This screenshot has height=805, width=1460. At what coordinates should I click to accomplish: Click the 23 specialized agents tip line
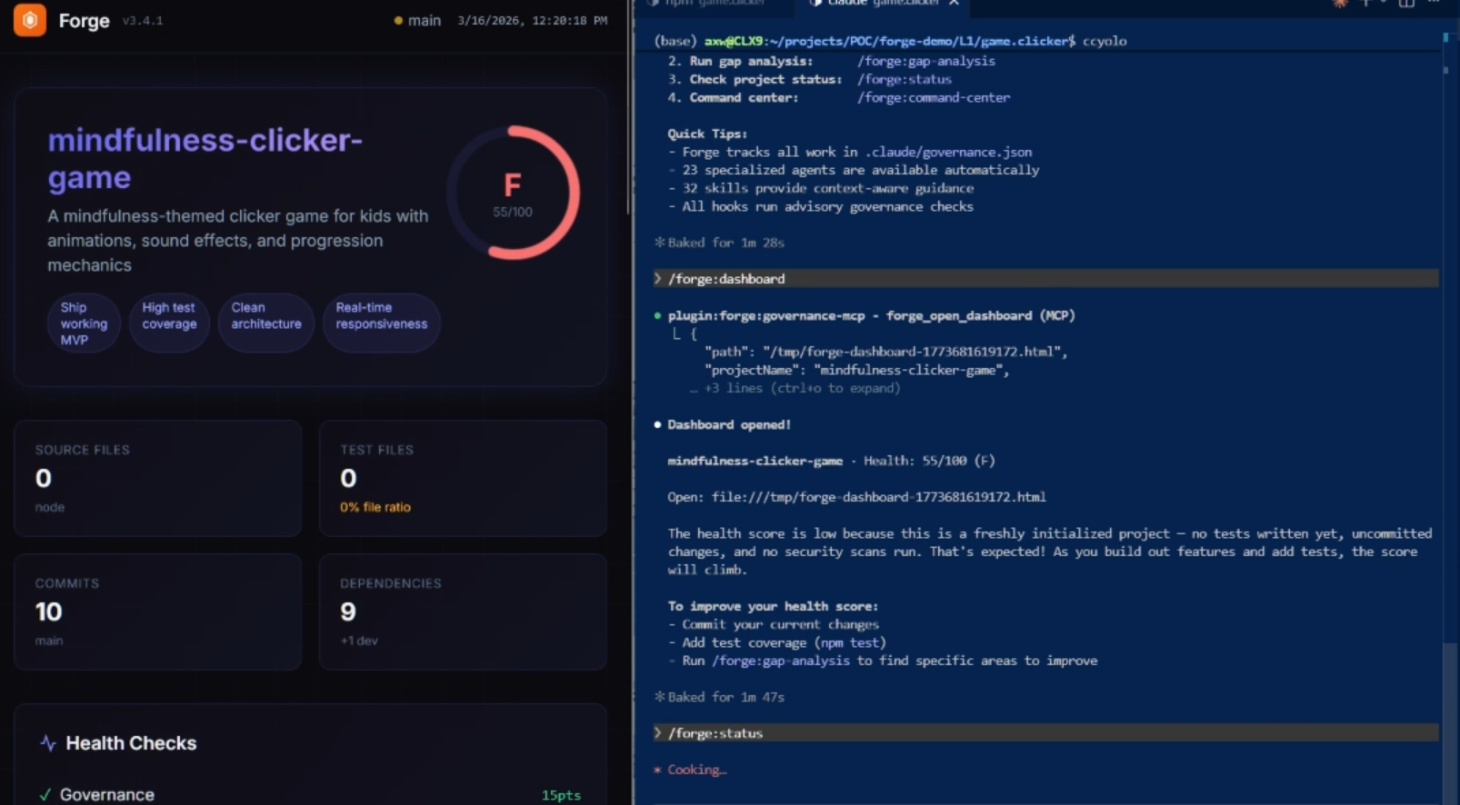coord(854,170)
